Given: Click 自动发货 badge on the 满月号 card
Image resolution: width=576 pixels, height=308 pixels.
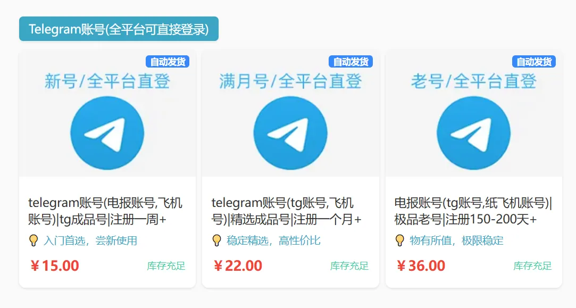Looking at the screenshot, I should (x=350, y=62).
